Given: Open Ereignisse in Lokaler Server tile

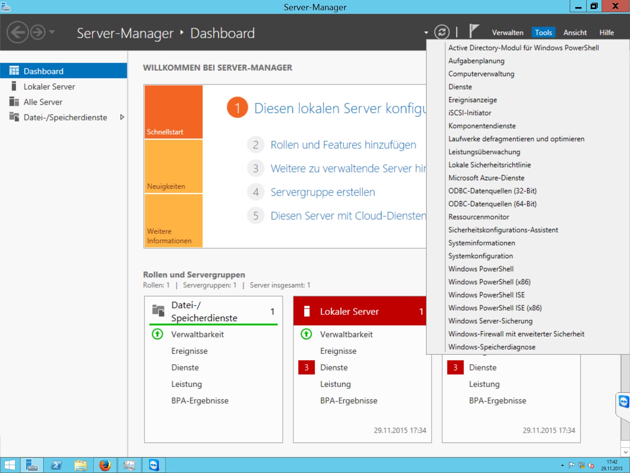Looking at the screenshot, I should point(338,351).
